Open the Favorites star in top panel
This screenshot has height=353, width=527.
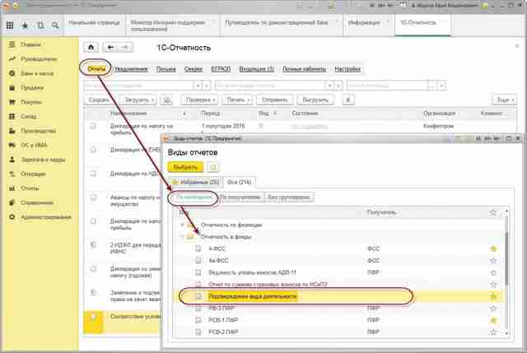coord(26,26)
